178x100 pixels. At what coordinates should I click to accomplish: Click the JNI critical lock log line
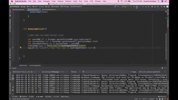coord(91,77)
